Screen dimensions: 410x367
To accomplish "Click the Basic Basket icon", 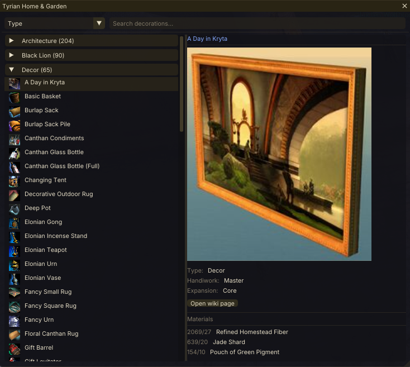I will click(15, 98).
